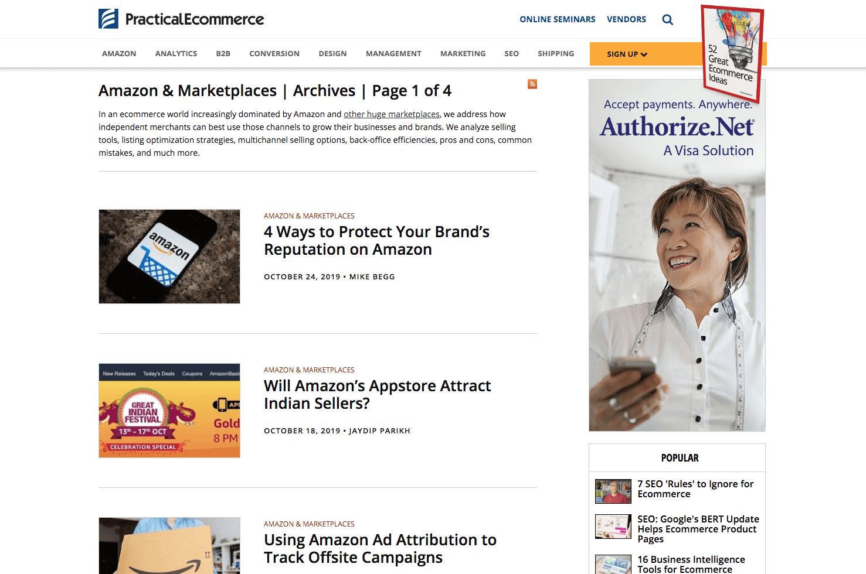Image resolution: width=866 pixels, height=574 pixels.
Task: Click the Amazon box article thumbnail
Action: tap(169, 545)
